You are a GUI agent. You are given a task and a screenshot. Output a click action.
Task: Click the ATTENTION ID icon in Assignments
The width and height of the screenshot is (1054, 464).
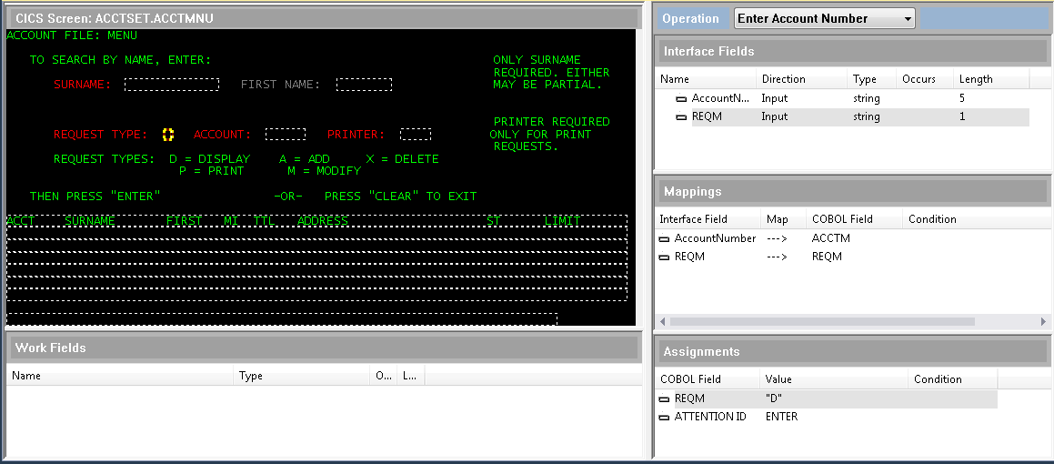point(665,418)
